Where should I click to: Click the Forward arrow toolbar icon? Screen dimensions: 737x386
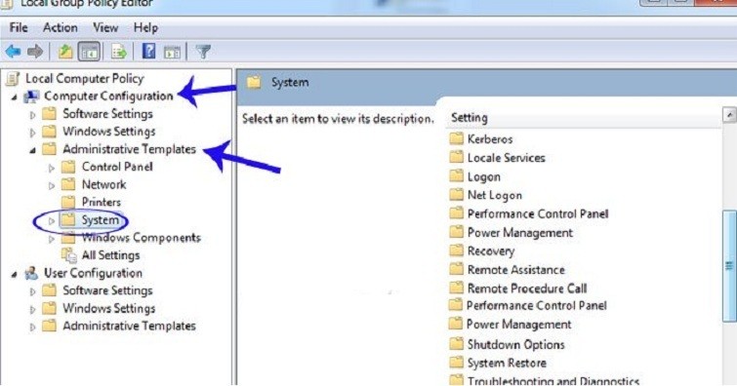pyautogui.click(x=35, y=52)
